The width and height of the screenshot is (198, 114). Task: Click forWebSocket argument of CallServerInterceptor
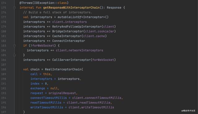[x=103, y=60]
